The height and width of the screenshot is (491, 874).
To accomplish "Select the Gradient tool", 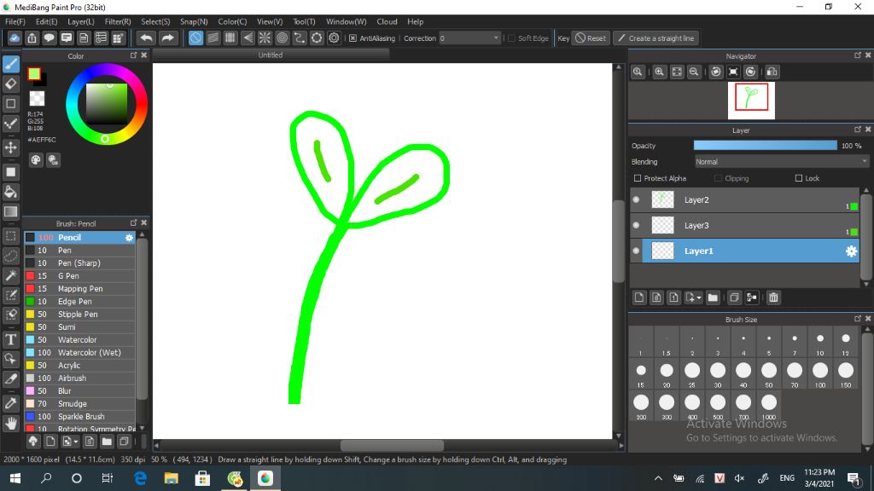I will 10,211.
